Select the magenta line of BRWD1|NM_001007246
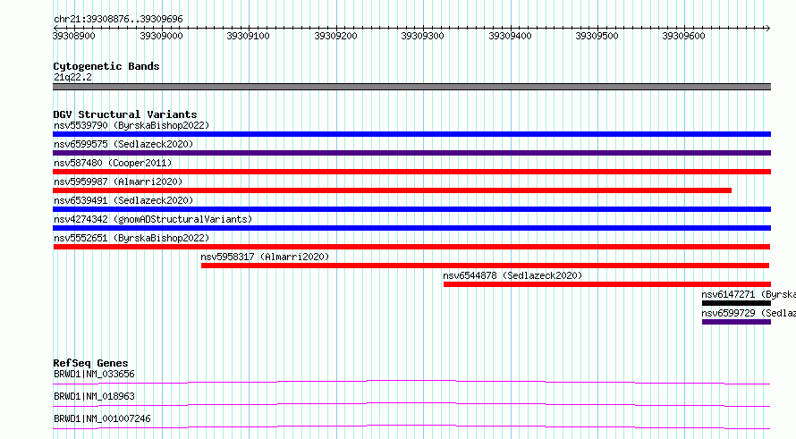796x439 pixels. coord(411,426)
